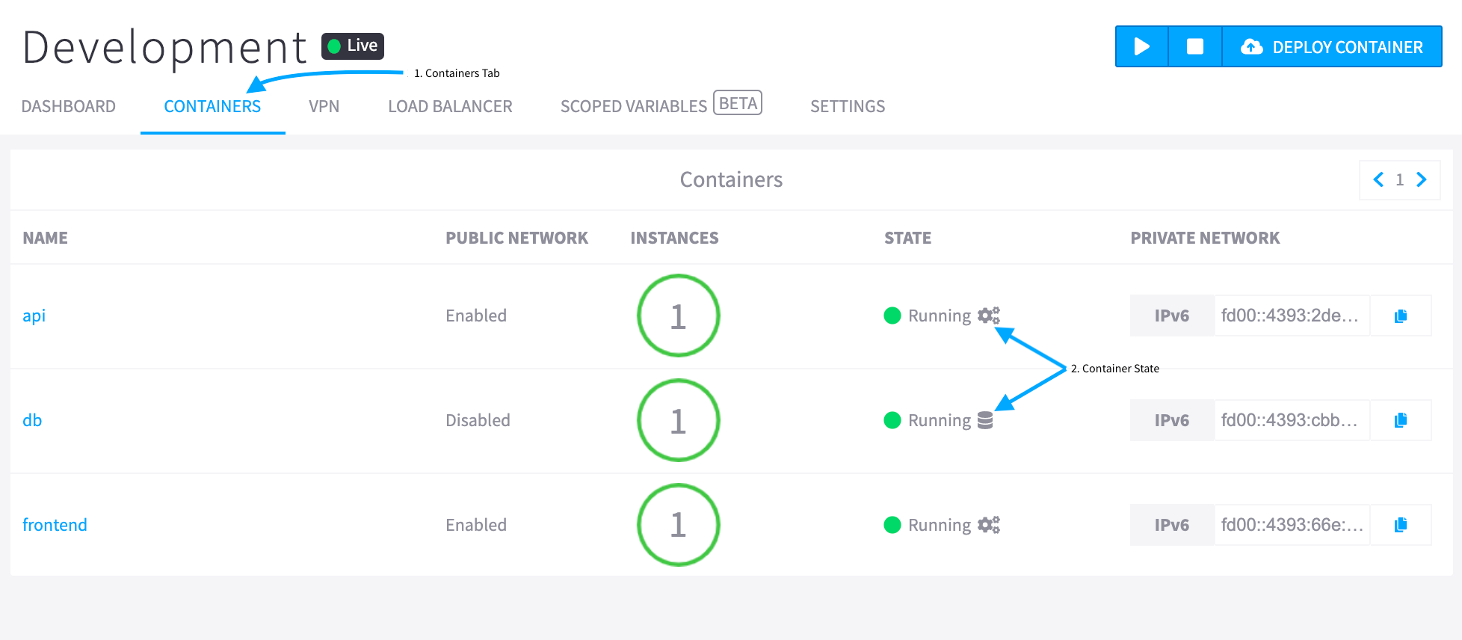
Task: Go to Scoped Variables beta tab
Action: pyautogui.click(x=661, y=105)
